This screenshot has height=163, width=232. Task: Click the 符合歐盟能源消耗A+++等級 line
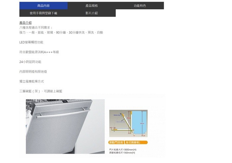pyautogui.click(x=39, y=52)
